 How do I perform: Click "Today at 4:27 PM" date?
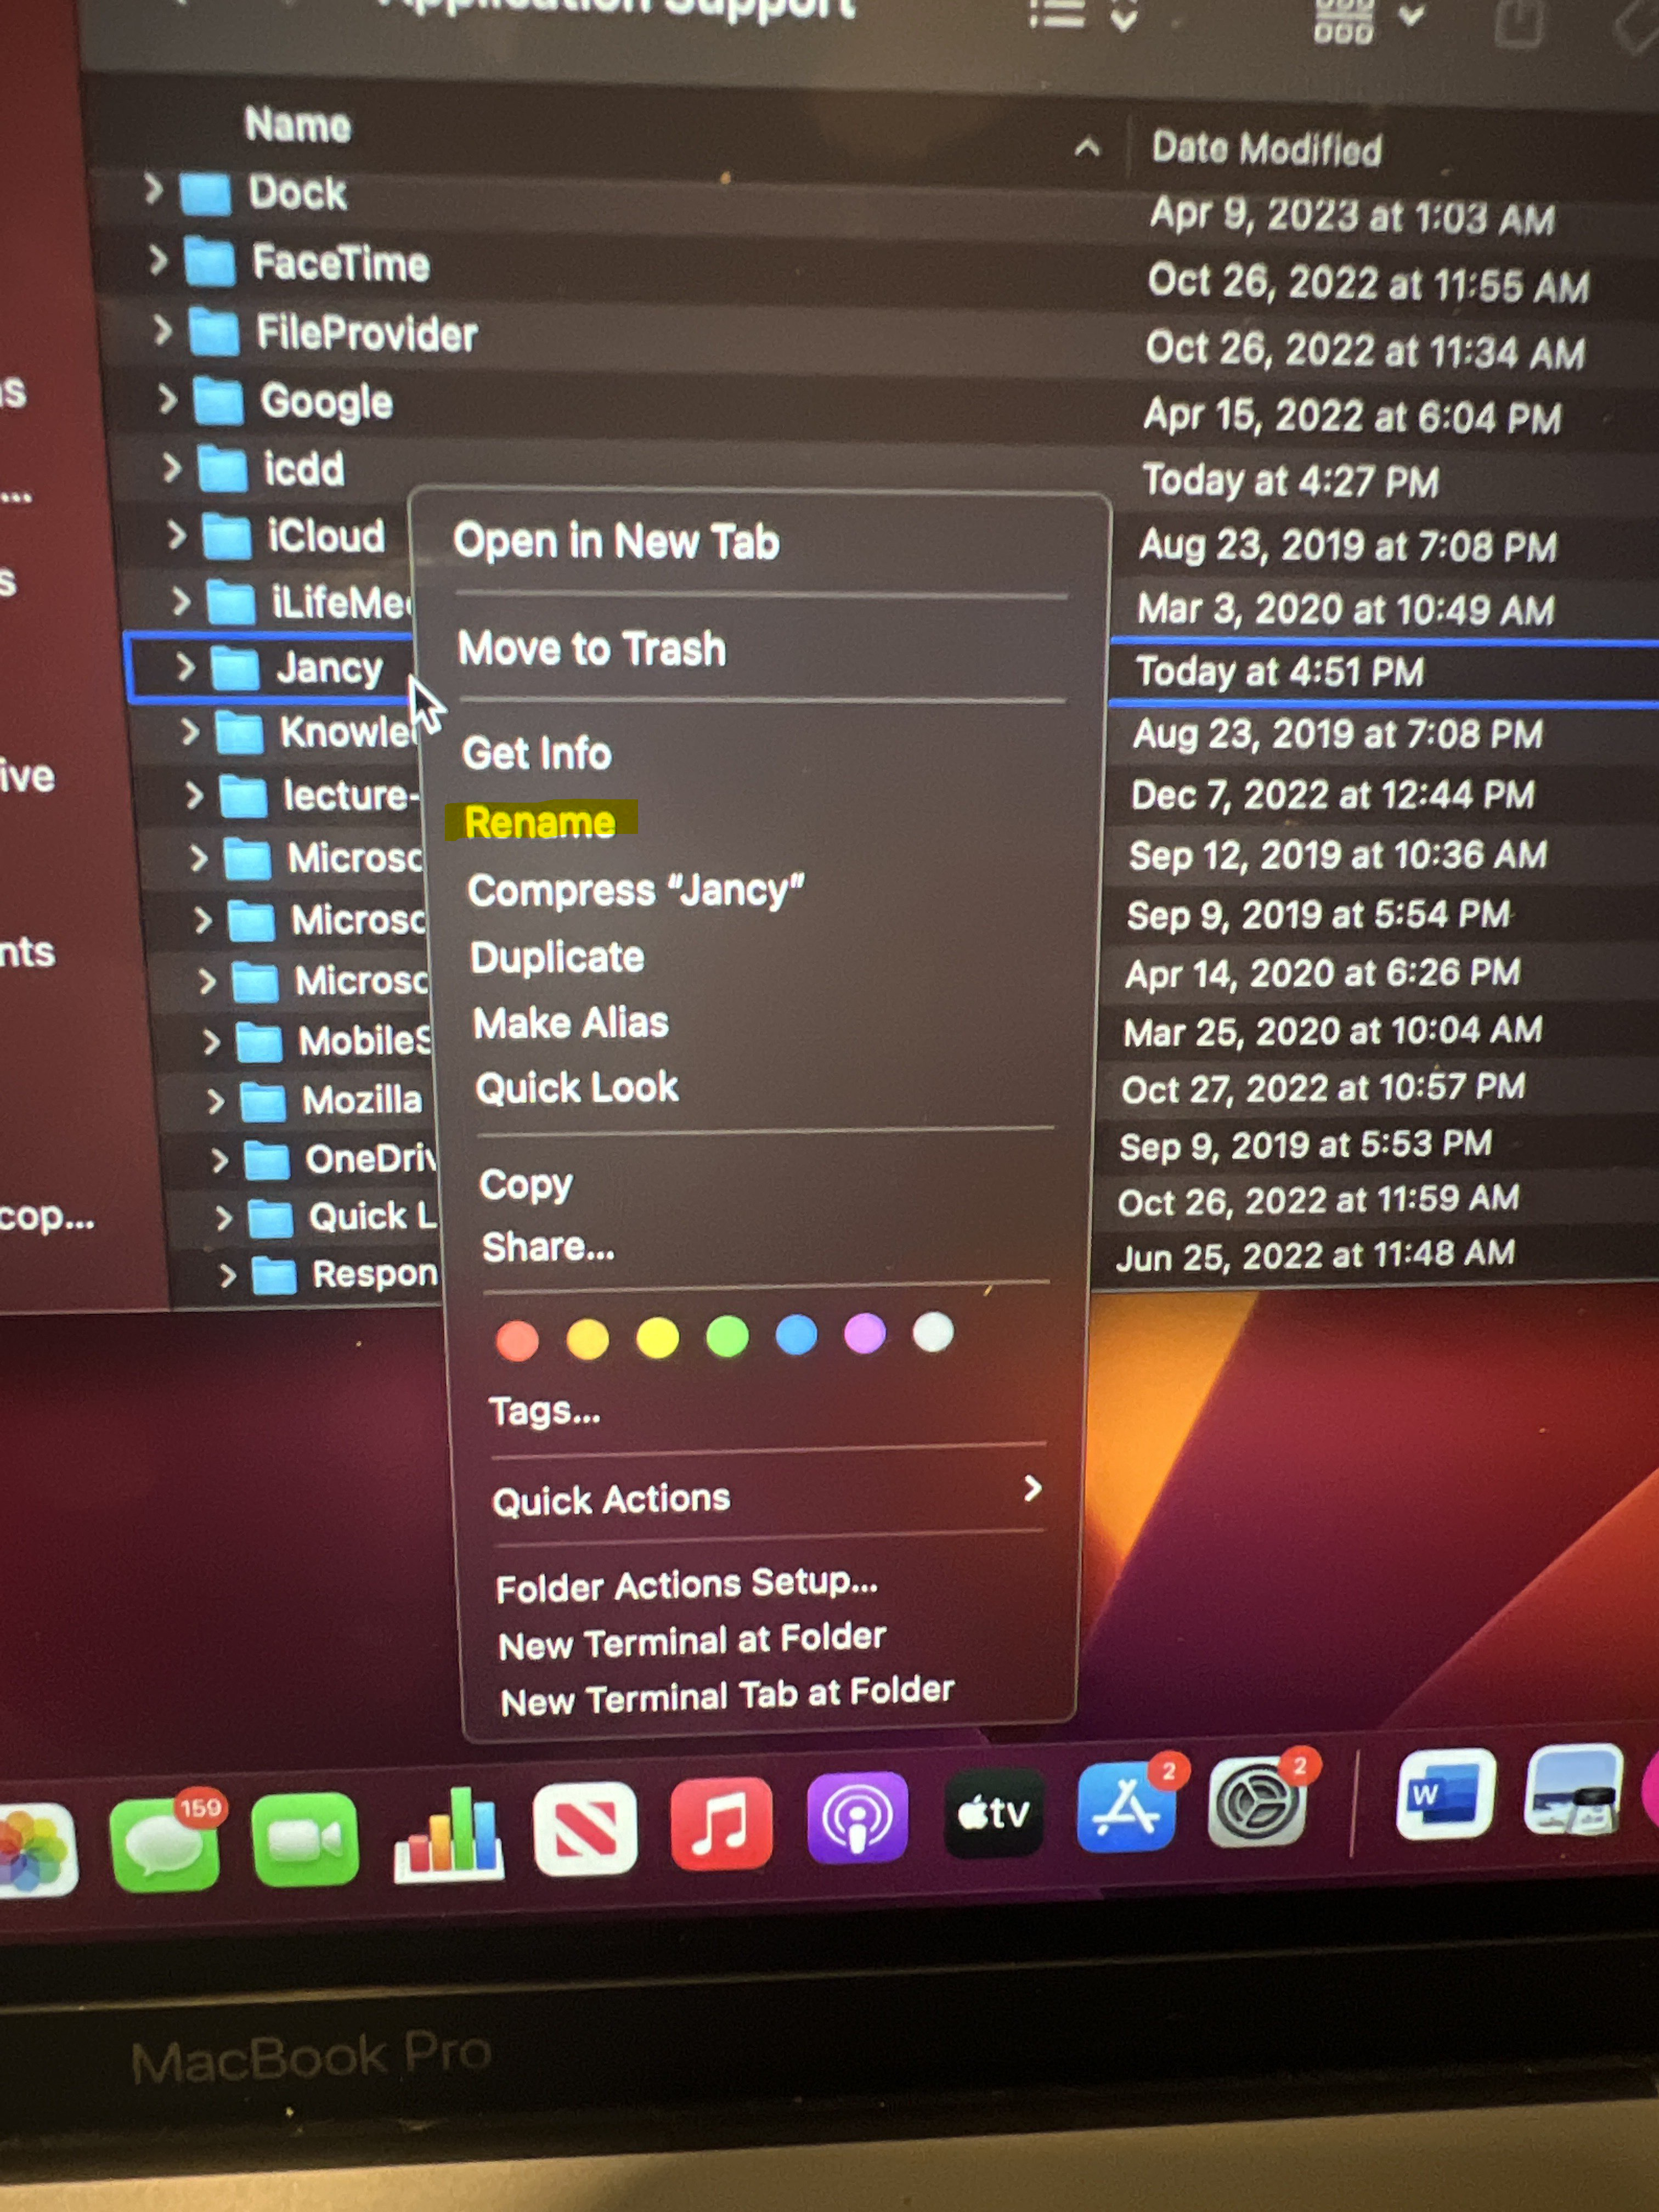click(1290, 481)
